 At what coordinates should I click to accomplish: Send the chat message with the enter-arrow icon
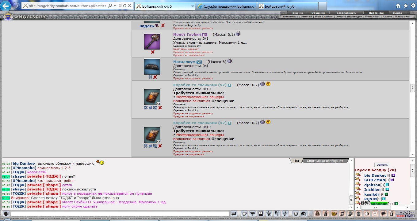pos(234,213)
